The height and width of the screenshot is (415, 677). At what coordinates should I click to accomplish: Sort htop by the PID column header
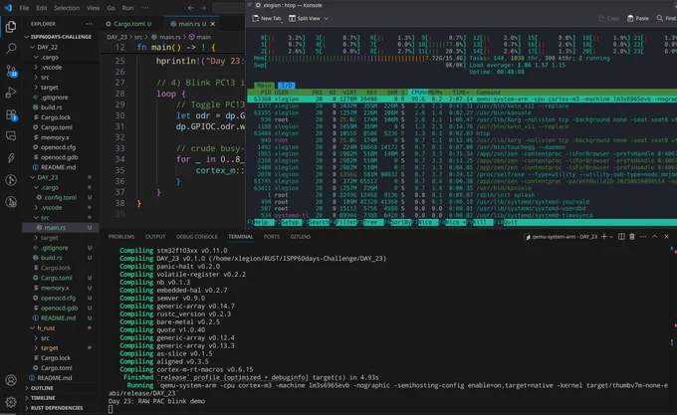[x=265, y=92]
